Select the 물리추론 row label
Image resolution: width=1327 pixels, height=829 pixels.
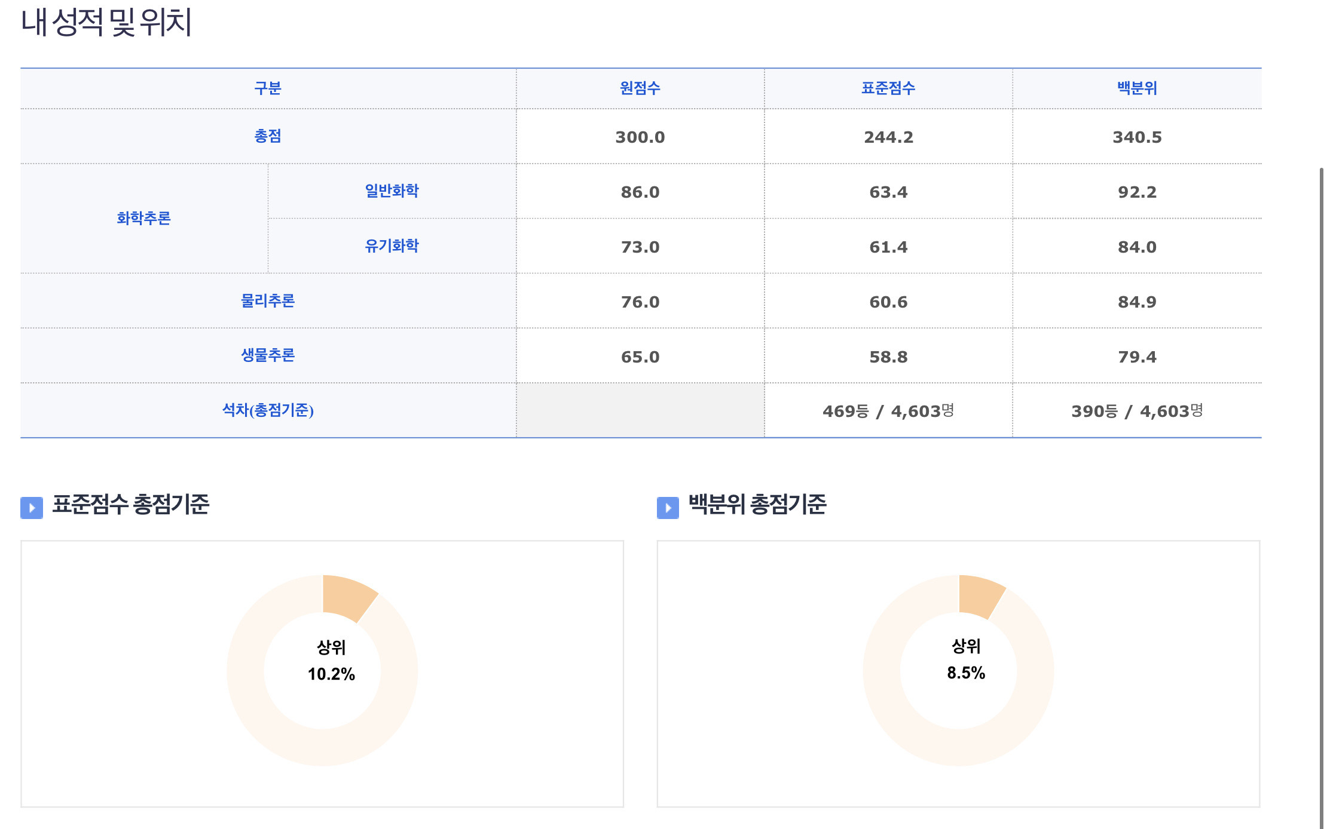click(268, 301)
